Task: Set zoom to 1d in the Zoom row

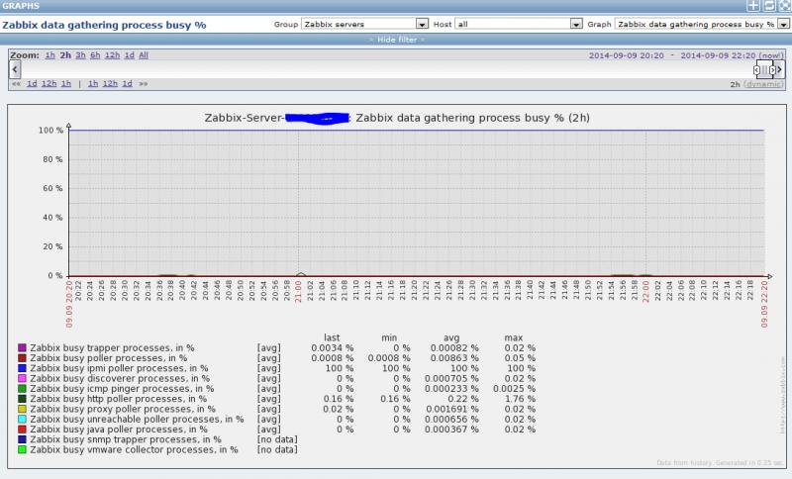Action: pos(130,55)
